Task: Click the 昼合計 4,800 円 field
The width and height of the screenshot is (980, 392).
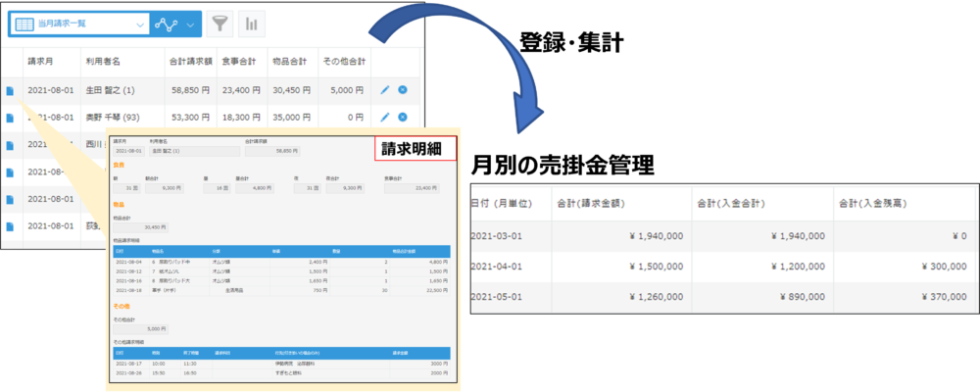Action: (255, 188)
